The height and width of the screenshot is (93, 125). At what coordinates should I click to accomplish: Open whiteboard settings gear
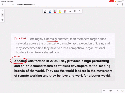click(122, 4)
